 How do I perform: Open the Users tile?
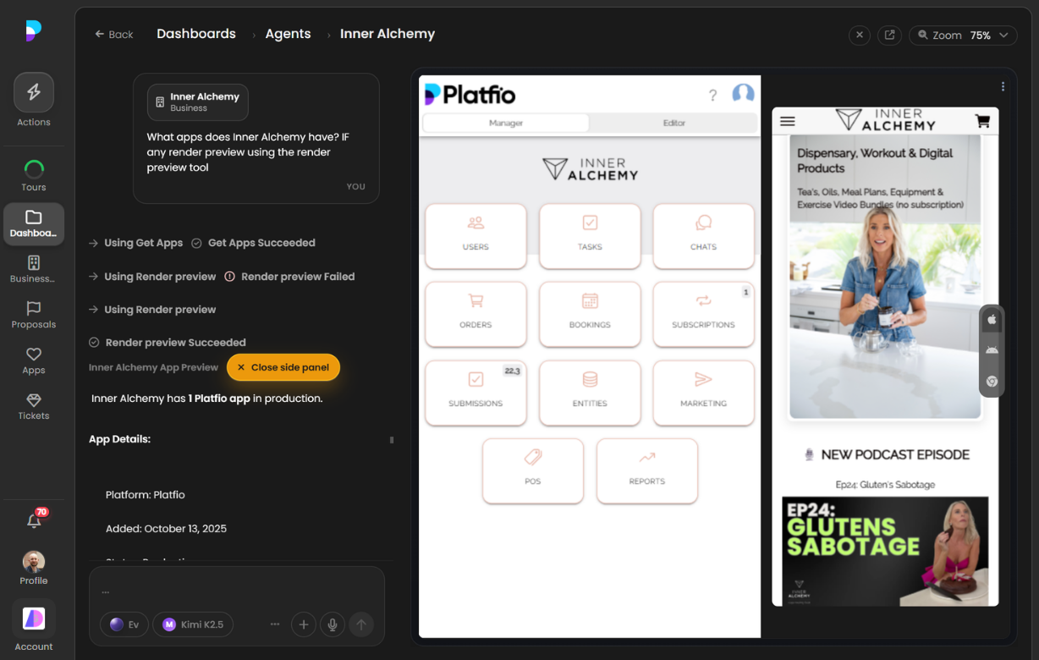click(476, 236)
